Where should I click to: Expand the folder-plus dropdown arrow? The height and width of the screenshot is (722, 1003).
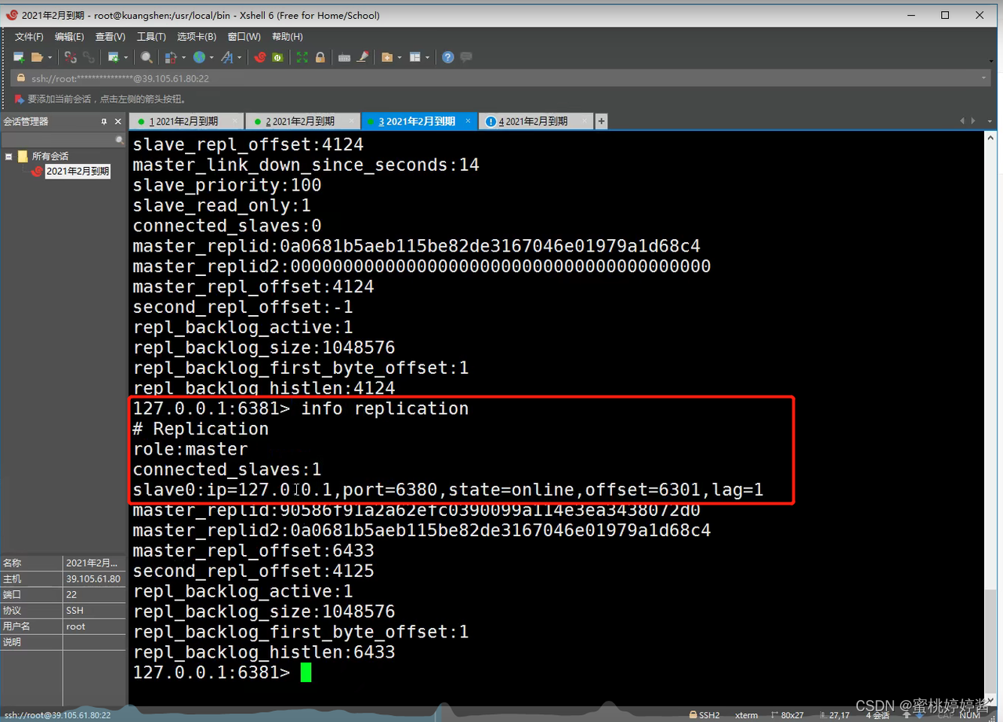coord(400,57)
